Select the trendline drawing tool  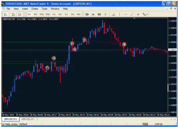click(x=132, y=14)
